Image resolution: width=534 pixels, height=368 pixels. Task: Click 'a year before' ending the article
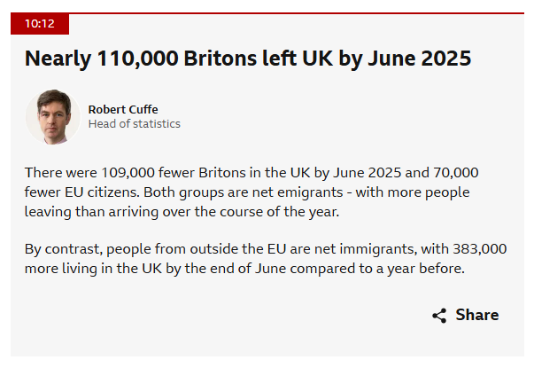(x=422, y=270)
